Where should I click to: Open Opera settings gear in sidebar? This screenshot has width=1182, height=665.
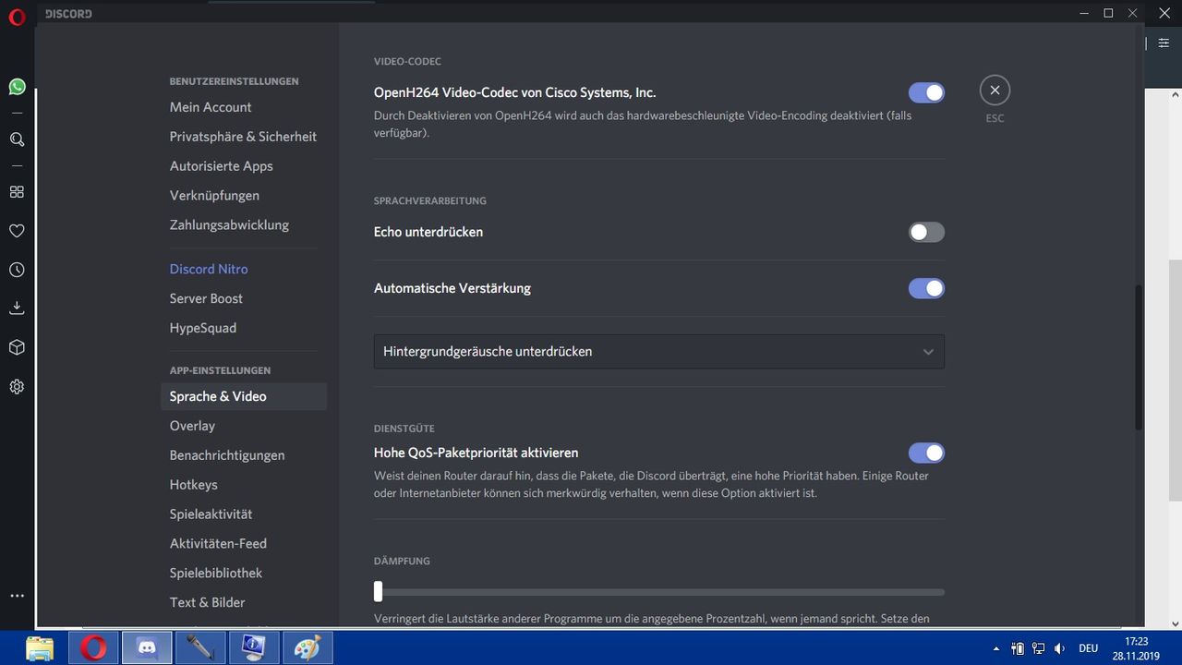(17, 387)
